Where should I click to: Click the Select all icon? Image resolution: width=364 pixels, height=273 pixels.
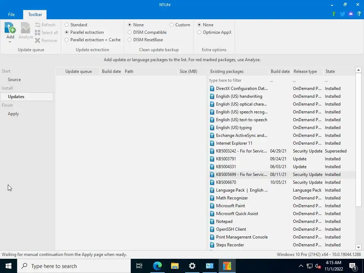(x=38, y=32)
